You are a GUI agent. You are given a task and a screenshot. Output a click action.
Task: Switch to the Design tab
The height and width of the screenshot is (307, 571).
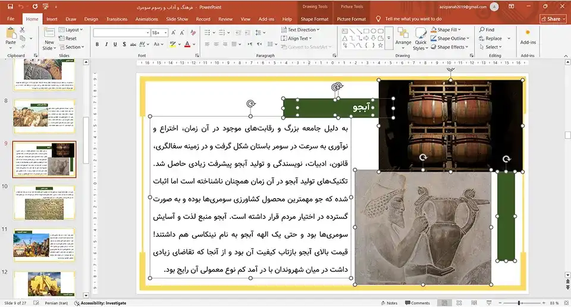91,19
